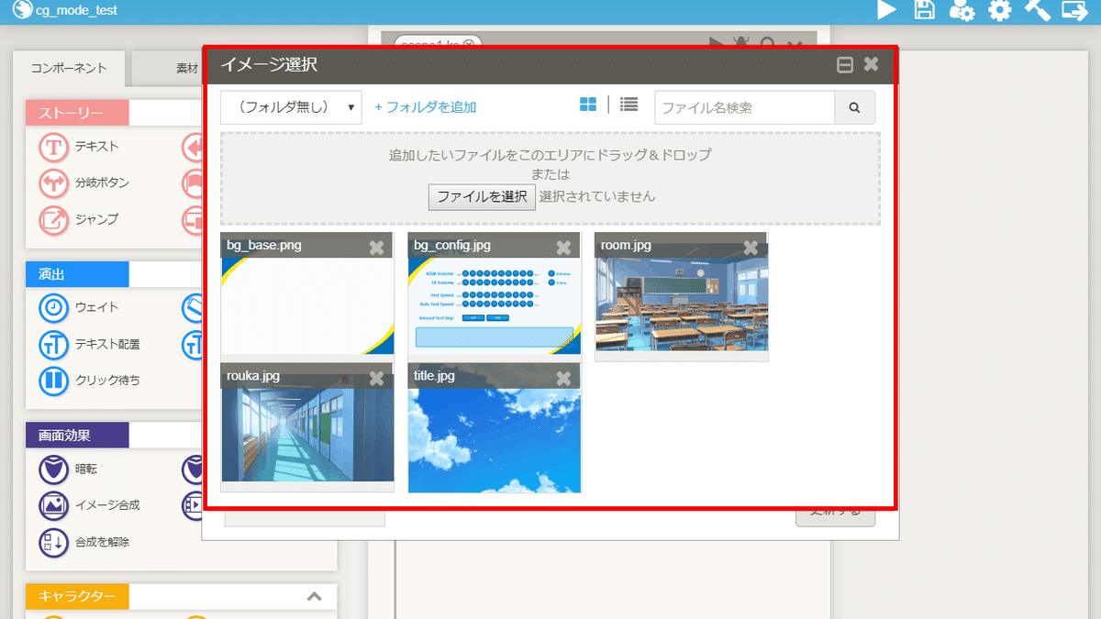1101x619 pixels.
Task: Select the 合成を解除 component icon
Action: coord(54,541)
